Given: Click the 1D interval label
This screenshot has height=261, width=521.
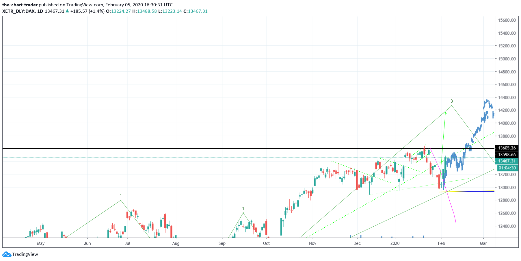Looking at the screenshot, I should coord(40,11).
